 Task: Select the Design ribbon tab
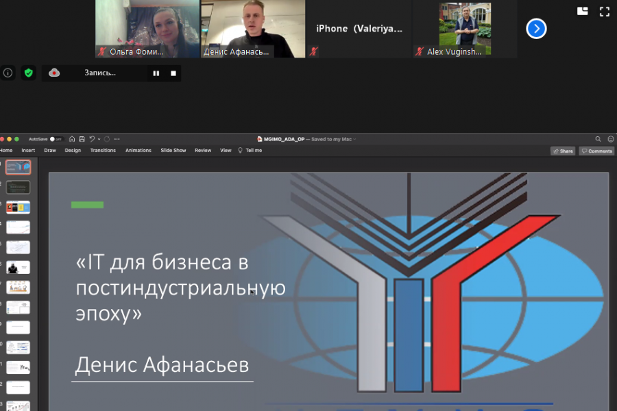tap(73, 150)
